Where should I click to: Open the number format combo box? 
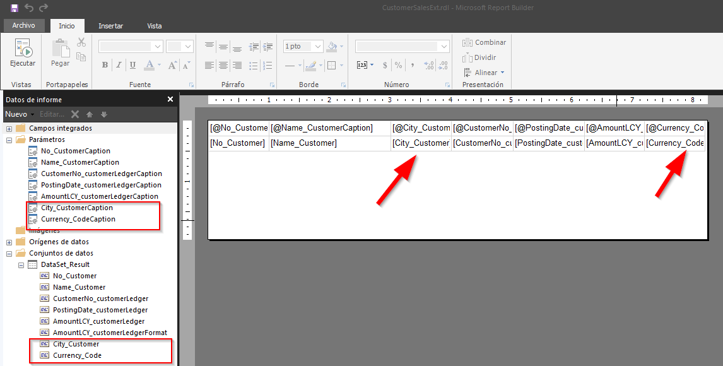(x=402, y=46)
